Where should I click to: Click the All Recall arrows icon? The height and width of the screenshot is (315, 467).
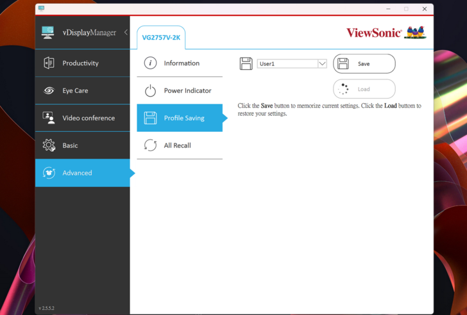(x=150, y=145)
